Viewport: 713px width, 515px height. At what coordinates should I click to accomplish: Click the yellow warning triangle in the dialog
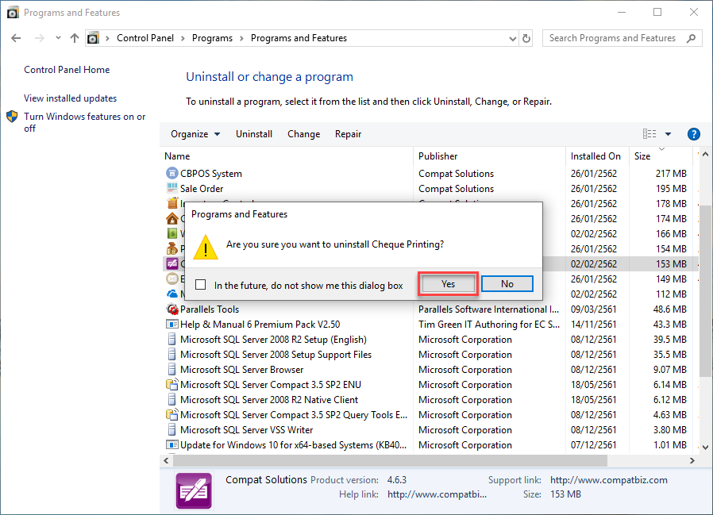(206, 248)
